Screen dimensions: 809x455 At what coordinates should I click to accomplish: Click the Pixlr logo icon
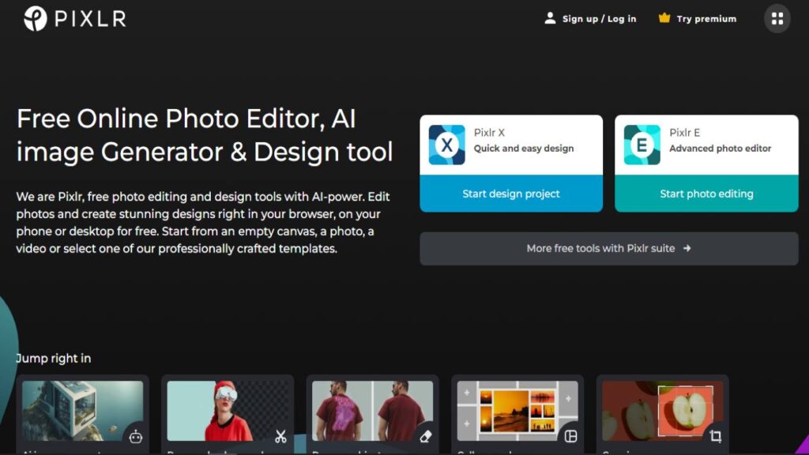pyautogui.click(x=36, y=19)
